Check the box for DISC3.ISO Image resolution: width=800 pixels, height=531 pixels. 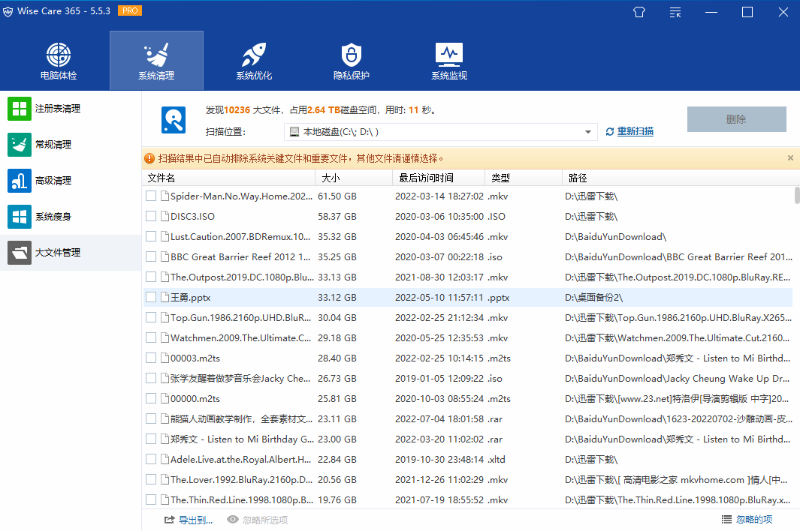[151, 217]
